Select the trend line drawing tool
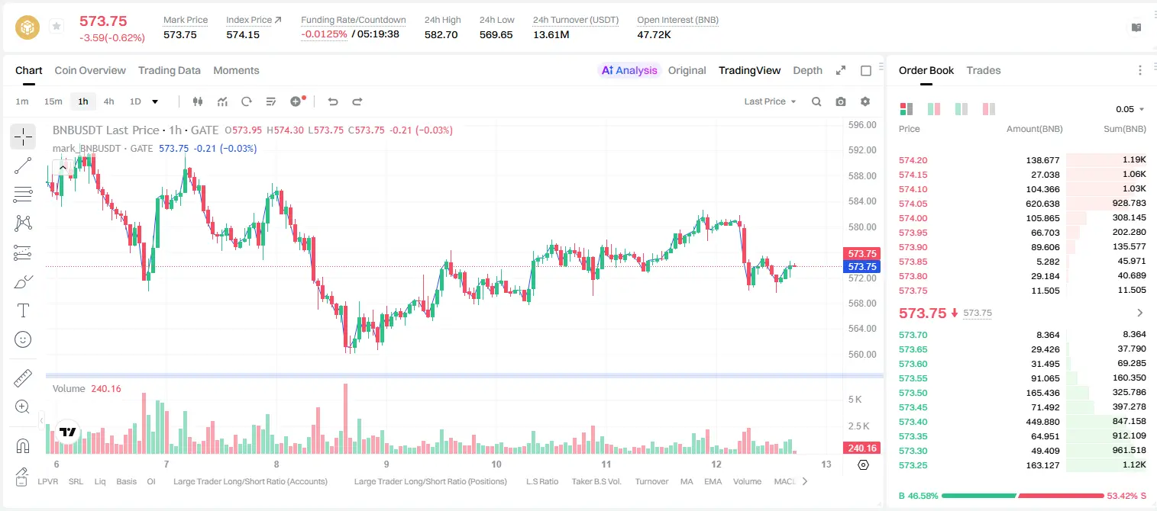1157x511 pixels. point(23,166)
